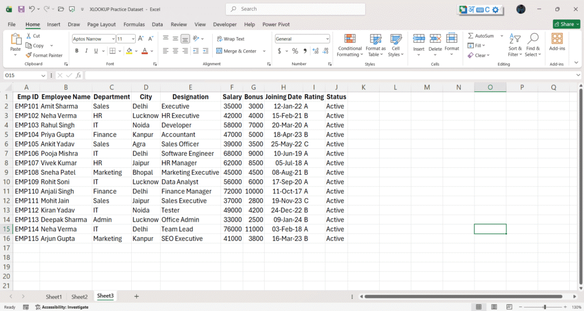584x311 pixels.
Task: Click the Increase Decimal icon
Action: pos(315,51)
